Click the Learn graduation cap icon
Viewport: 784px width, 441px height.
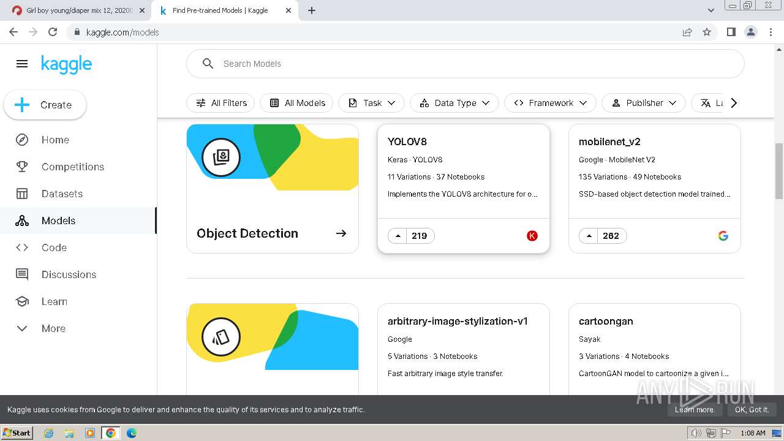(22, 301)
